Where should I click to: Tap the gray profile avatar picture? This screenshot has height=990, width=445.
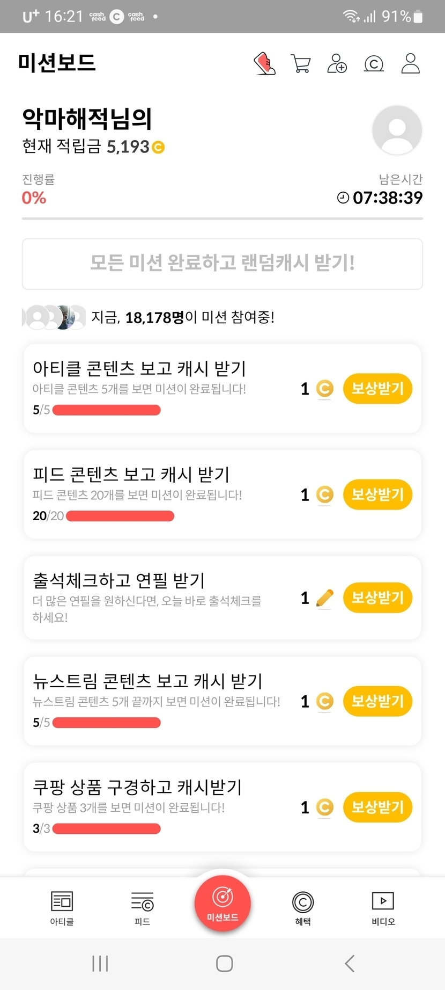point(397,130)
